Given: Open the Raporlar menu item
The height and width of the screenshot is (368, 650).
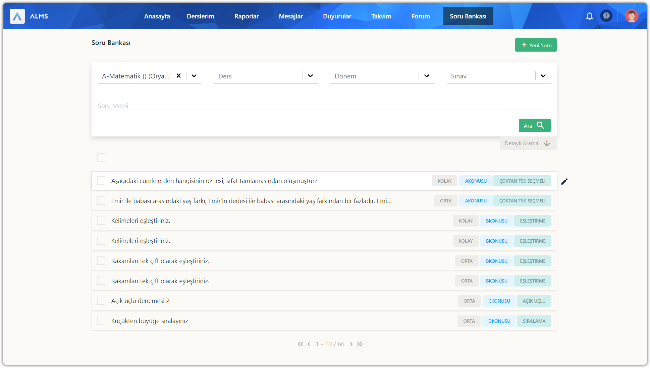Looking at the screenshot, I should click(x=247, y=16).
